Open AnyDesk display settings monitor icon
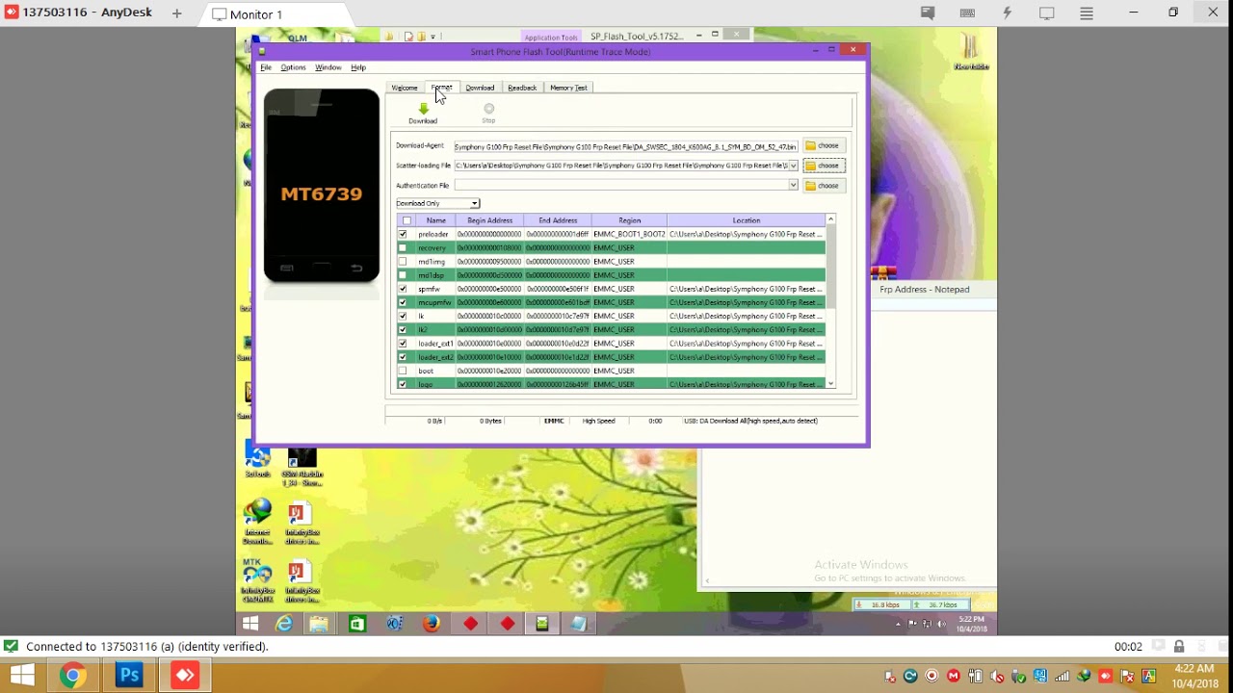This screenshot has height=693, width=1233. (1047, 13)
